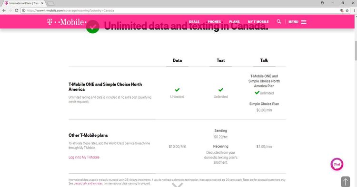
Task: Reload the page
Action: pos(16,10)
